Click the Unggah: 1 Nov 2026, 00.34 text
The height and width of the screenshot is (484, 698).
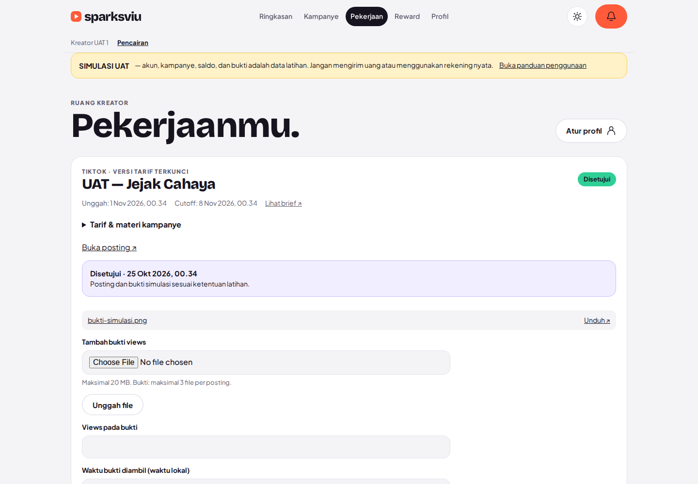point(124,203)
